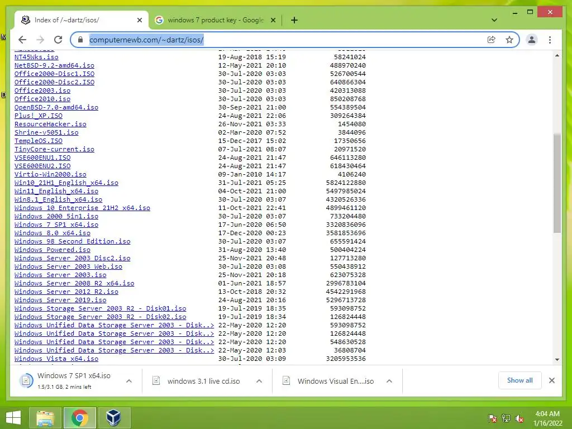Open the Chrome profile avatar
572x429 pixels.
point(532,40)
